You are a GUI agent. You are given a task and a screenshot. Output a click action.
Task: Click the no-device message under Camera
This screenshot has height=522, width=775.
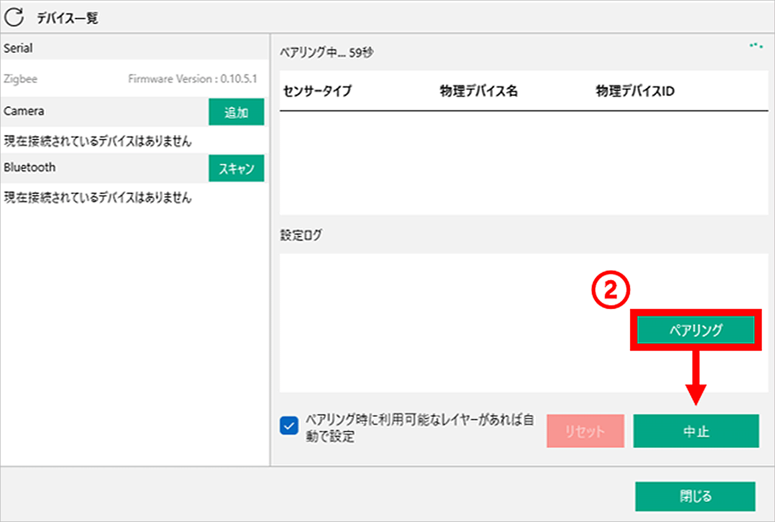coord(98,141)
